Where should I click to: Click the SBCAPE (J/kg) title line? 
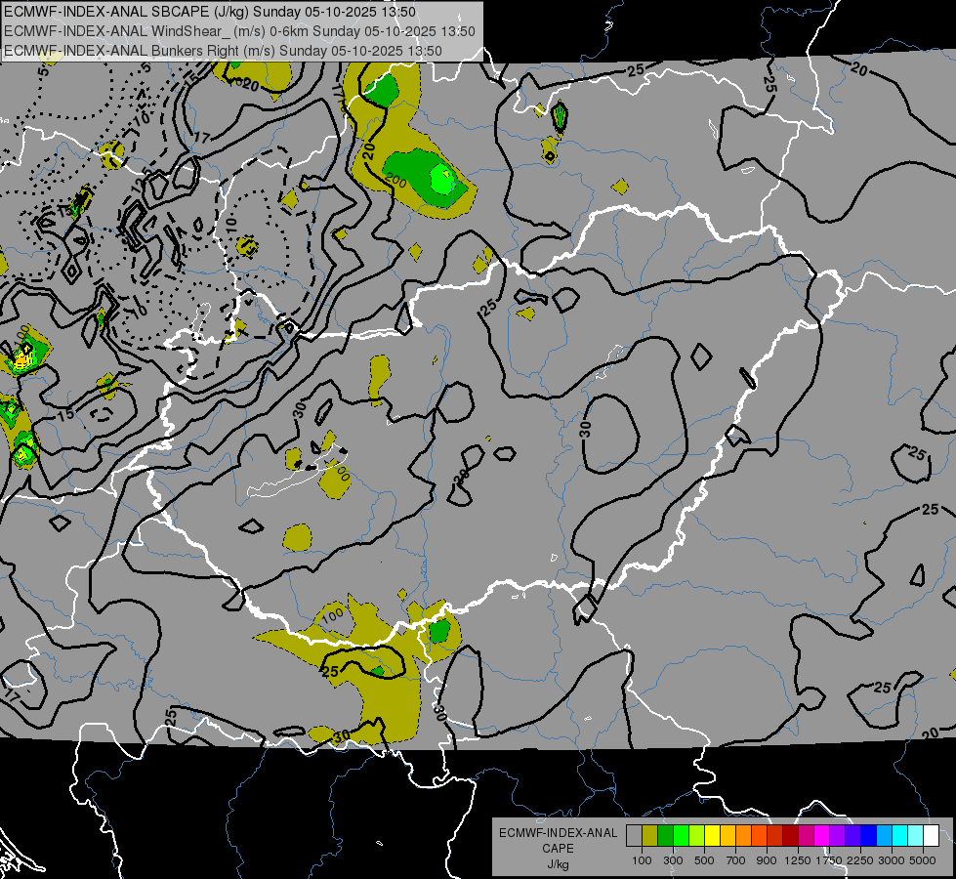210,12
